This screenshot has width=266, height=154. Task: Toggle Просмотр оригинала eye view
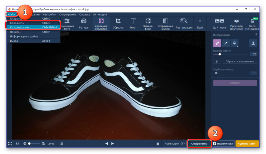click(x=236, y=24)
